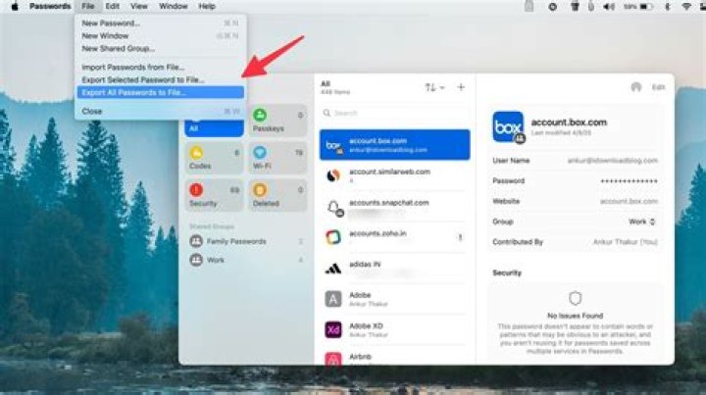This screenshot has height=395, width=706.
Task: Open Family Passwords shared group
Action: click(246, 241)
